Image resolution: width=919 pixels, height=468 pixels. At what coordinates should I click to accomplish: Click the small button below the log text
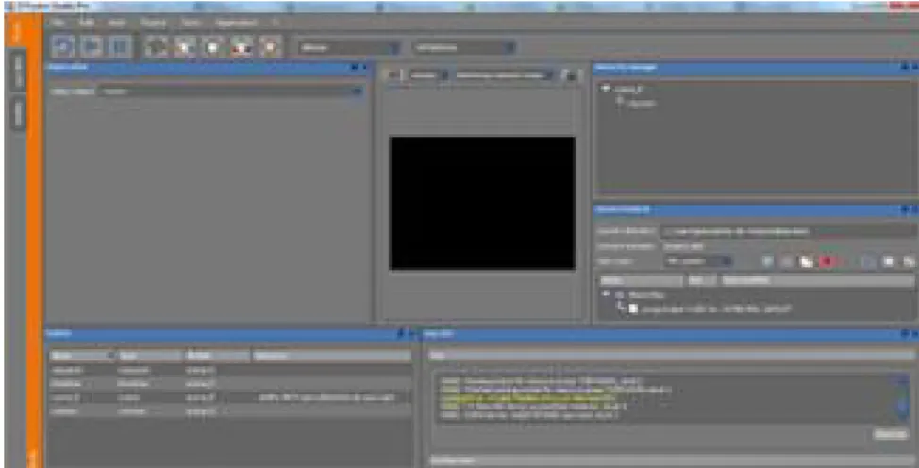[x=891, y=434]
